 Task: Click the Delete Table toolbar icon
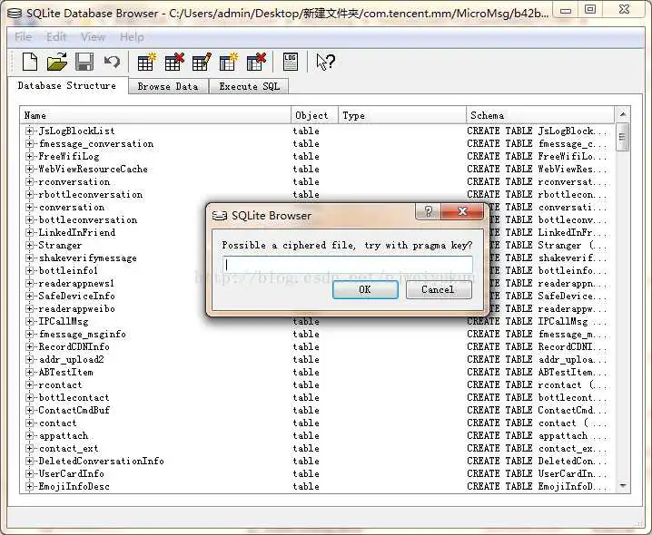tap(173, 63)
